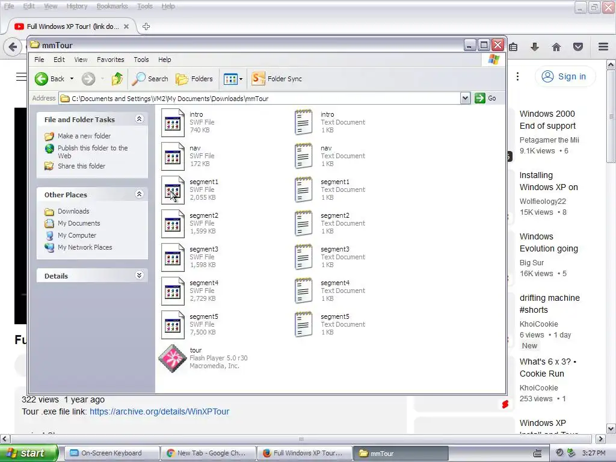The image size is (616, 462).
Task: Open the Help menu in mmTour
Action: (165, 60)
